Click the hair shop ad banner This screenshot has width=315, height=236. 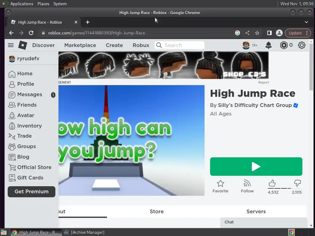(x=164, y=65)
